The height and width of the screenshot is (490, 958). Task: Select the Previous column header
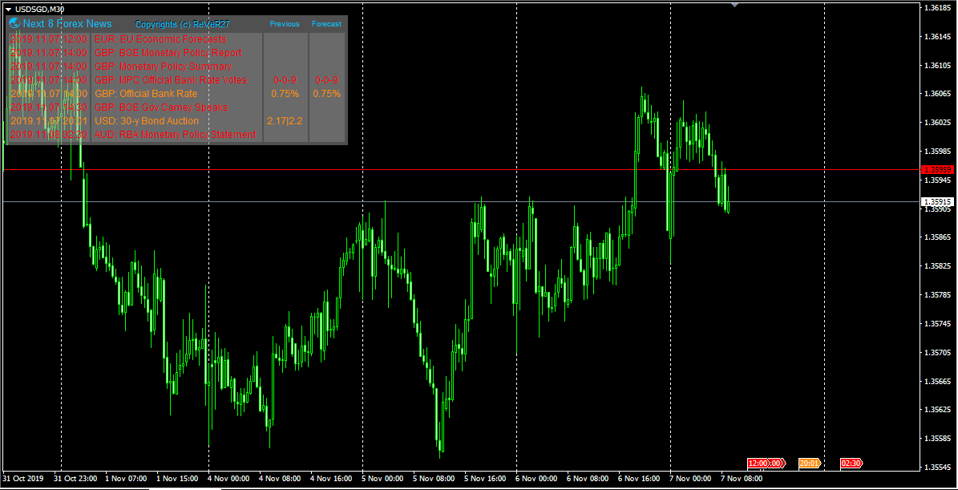point(285,24)
